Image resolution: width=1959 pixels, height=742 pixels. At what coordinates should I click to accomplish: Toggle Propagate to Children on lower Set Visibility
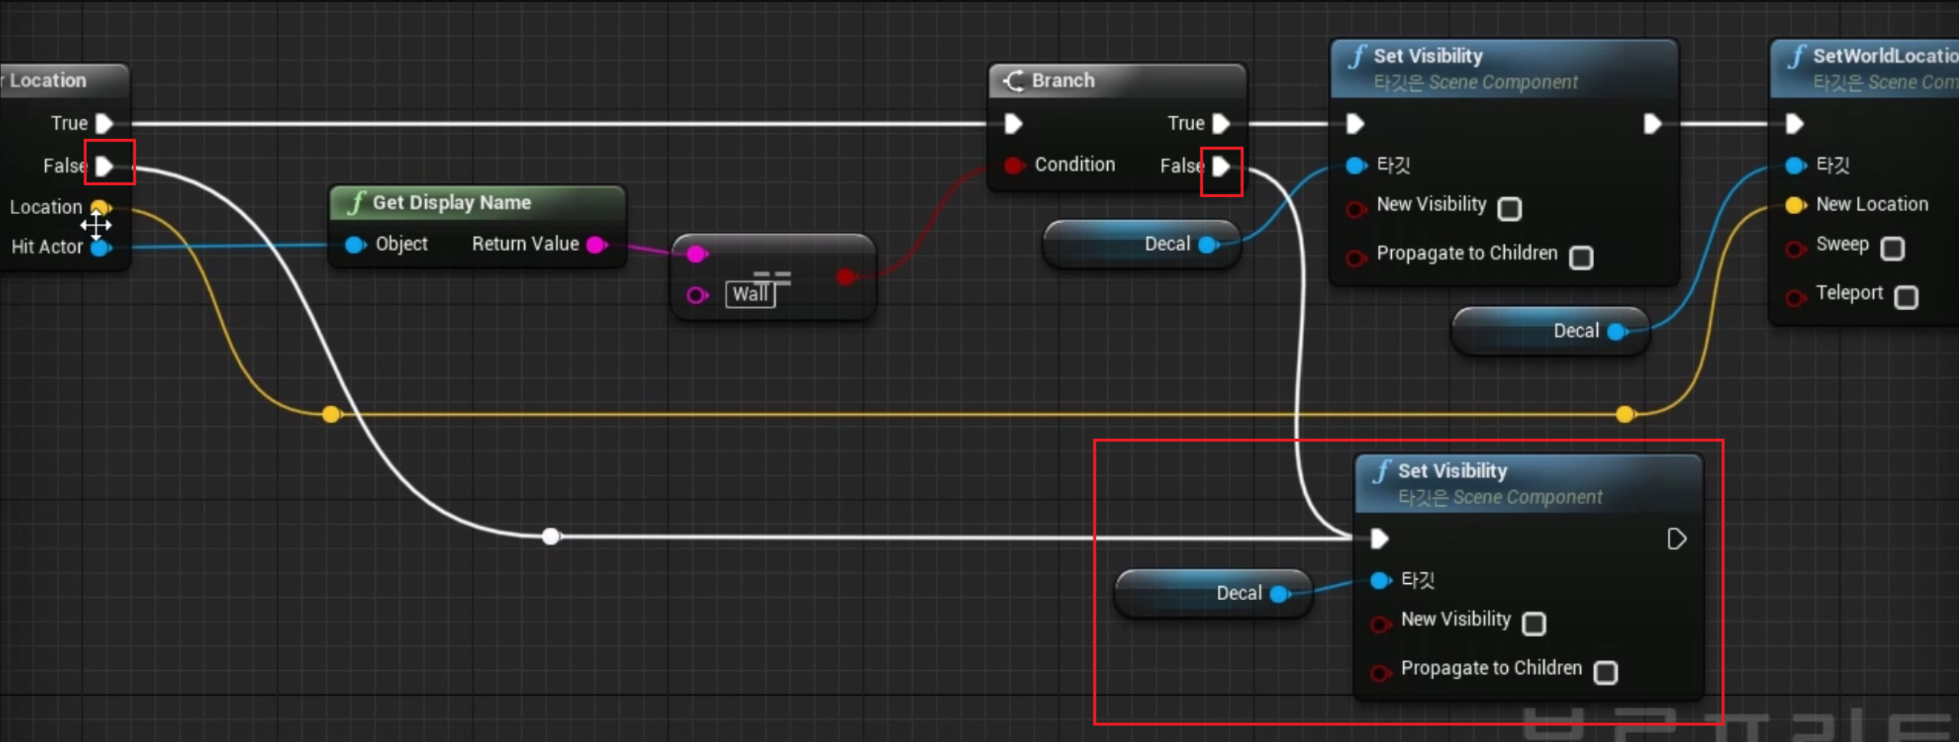click(x=1606, y=672)
